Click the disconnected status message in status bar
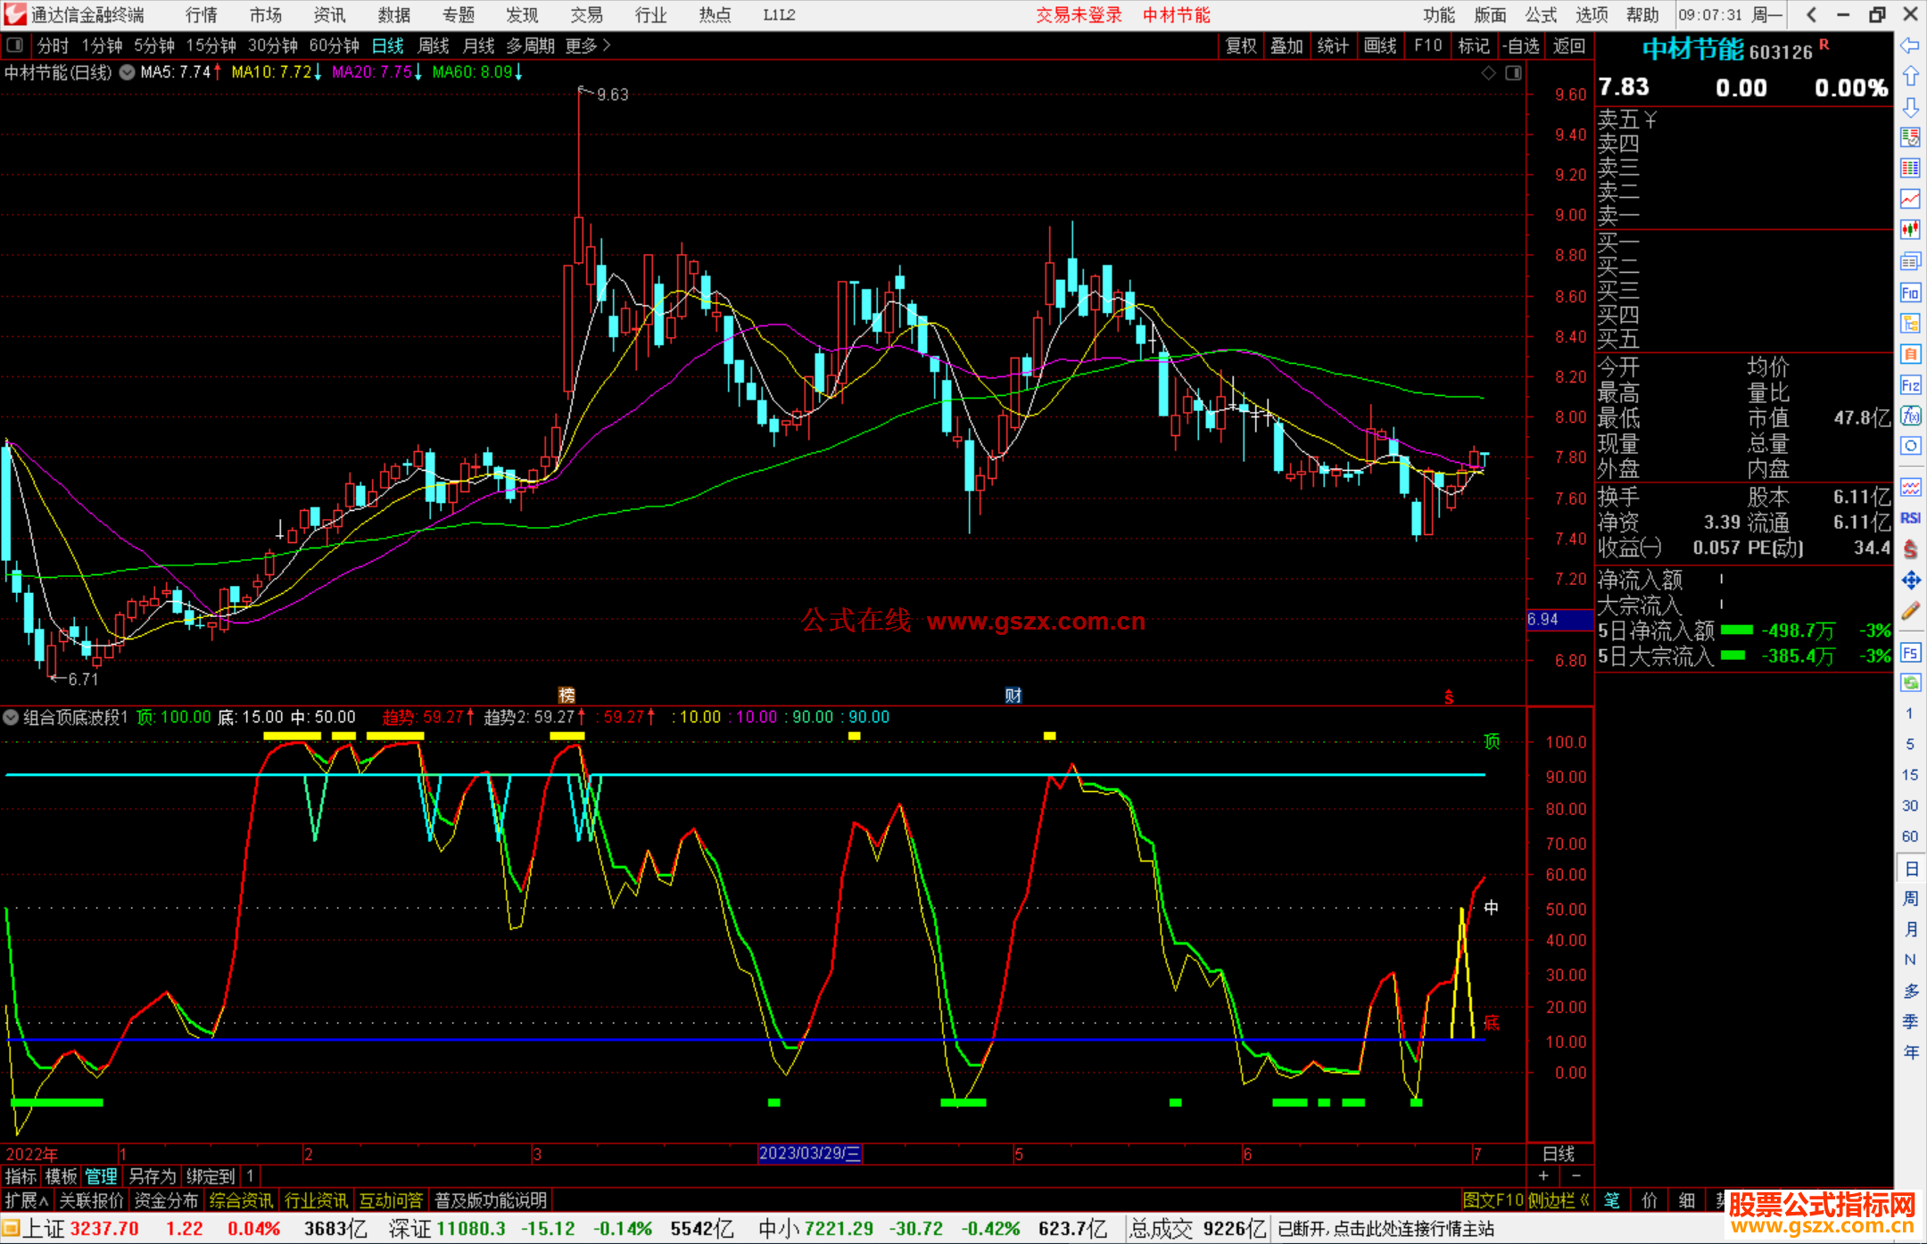The width and height of the screenshot is (1927, 1244). [1385, 1229]
